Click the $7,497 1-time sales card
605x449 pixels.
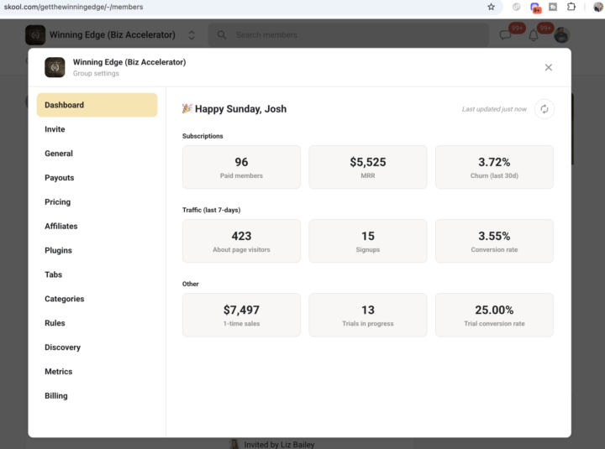tap(241, 316)
